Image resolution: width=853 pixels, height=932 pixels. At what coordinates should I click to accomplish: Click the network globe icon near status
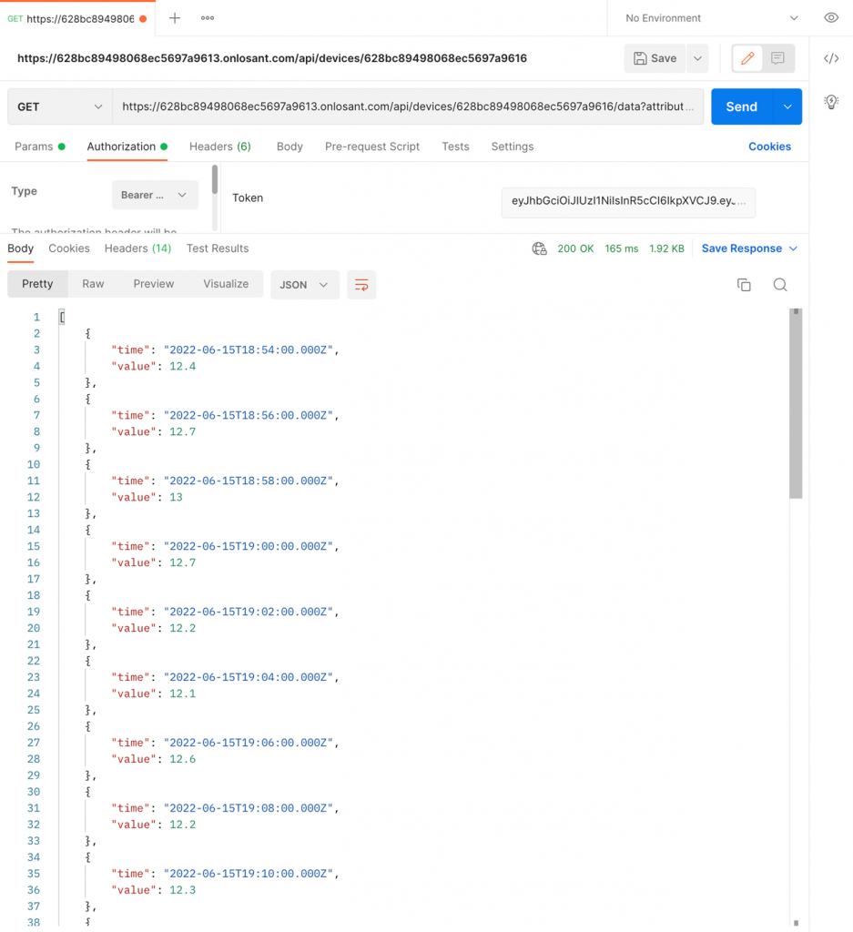click(539, 248)
